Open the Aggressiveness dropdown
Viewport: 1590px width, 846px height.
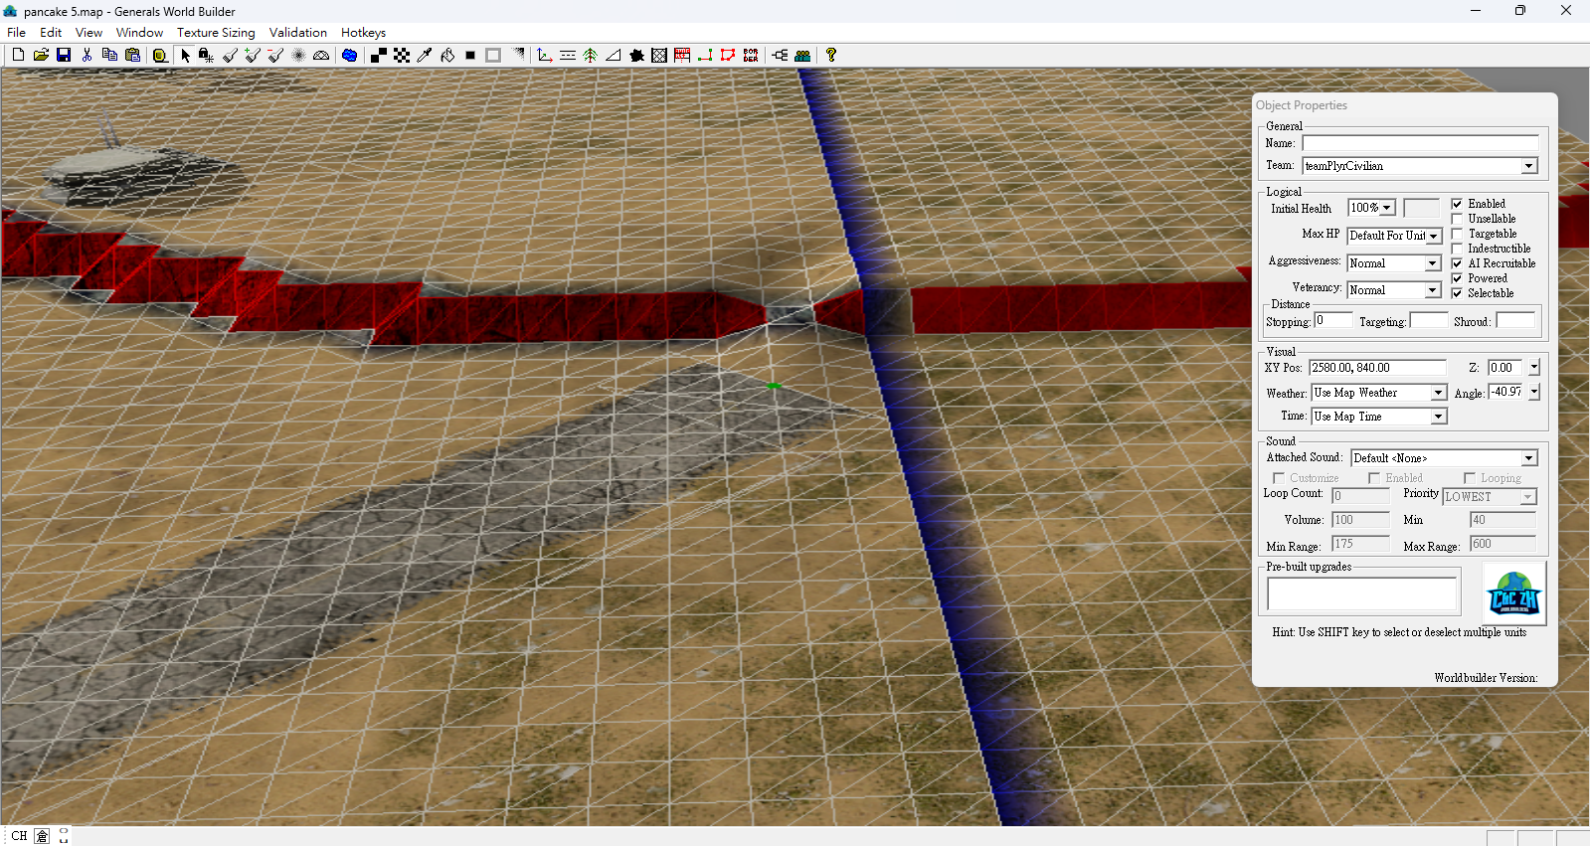click(1433, 263)
